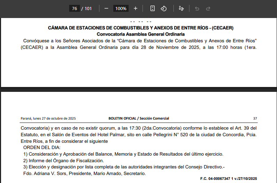Click the CÁMARA DE ESTACIONES DE COMBUSTIBLES heading
Viewport: 277px width, 183px height.
[140, 28]
